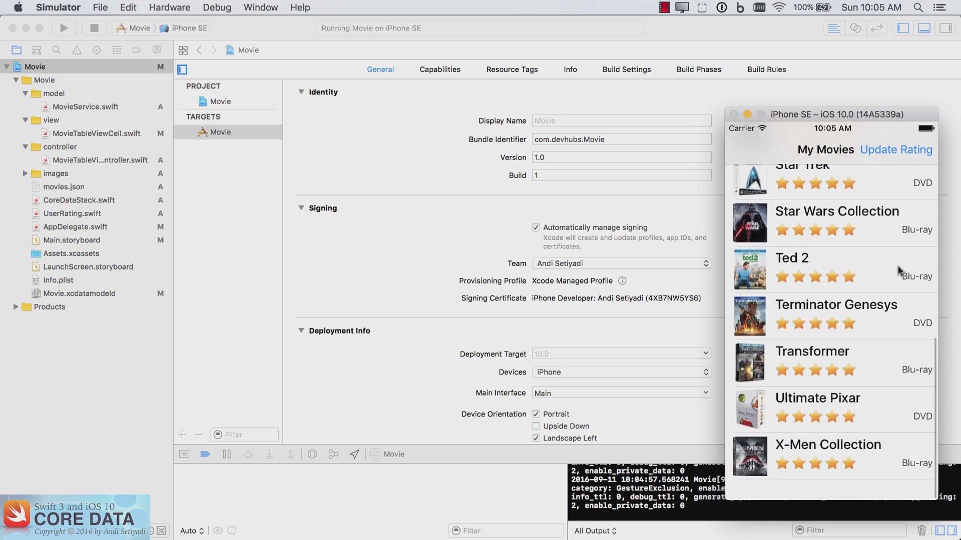Open the Apple menu
Screen dimensions: 961x540
18,7
